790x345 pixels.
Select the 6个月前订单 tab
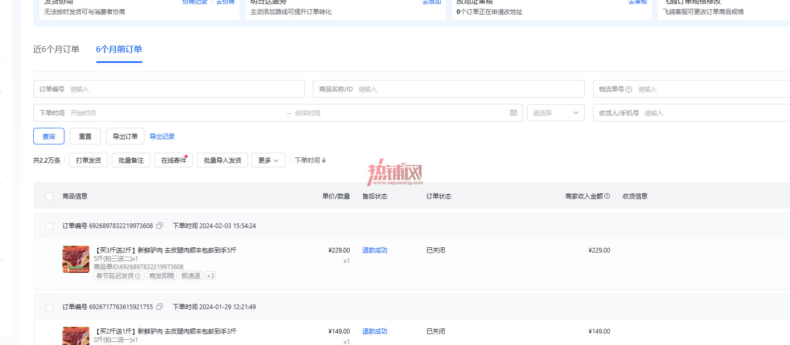pyautogui.click(x=119, y=49)
